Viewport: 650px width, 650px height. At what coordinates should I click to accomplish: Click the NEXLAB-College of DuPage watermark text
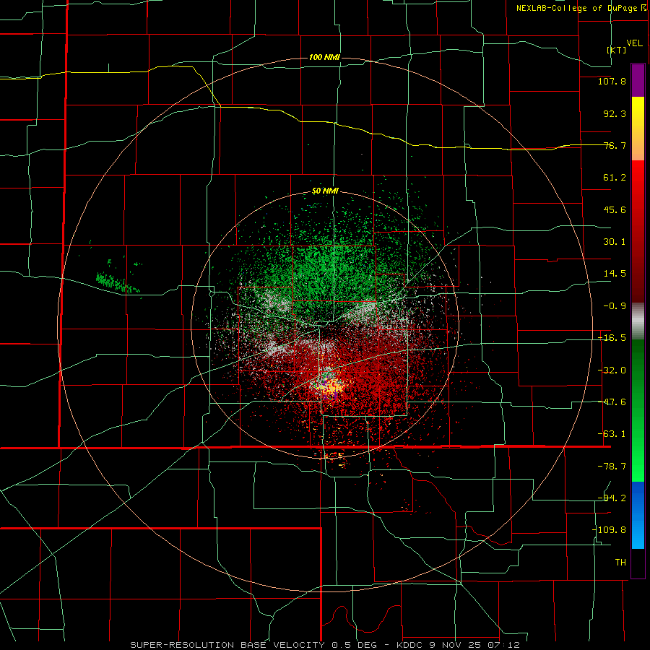tap(577, 8)
